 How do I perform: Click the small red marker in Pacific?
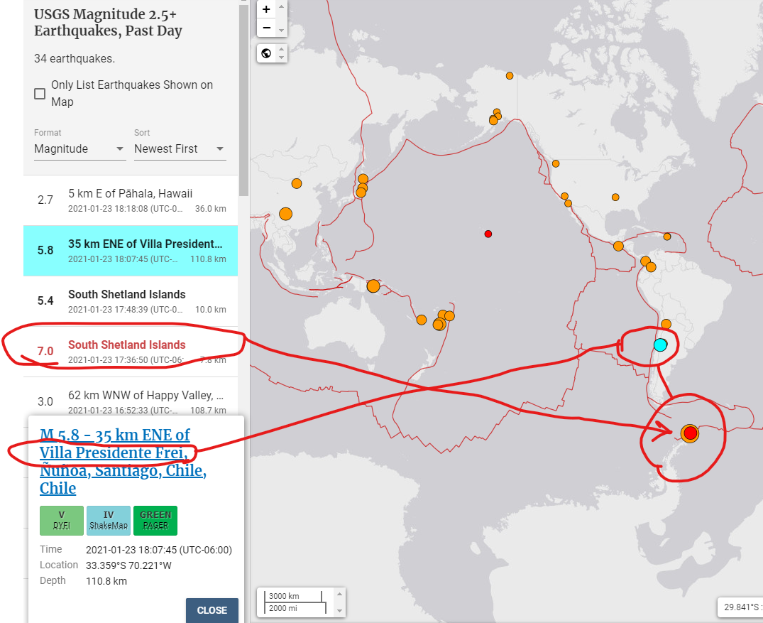click(x=488, y=234)
